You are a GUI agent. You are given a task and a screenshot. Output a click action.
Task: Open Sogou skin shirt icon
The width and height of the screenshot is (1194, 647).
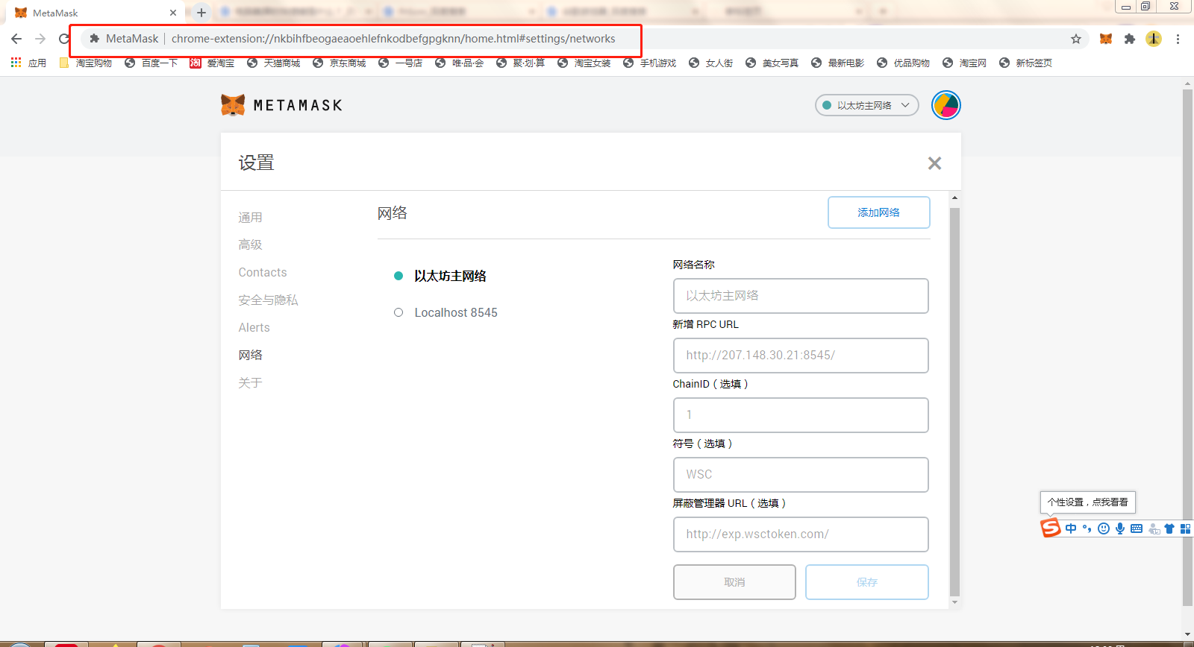click(1169, 528)
